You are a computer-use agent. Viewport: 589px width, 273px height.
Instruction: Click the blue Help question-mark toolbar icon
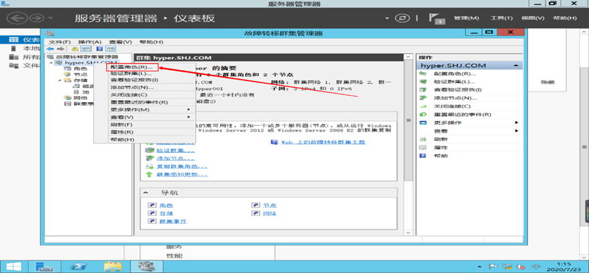click(99, 49)
